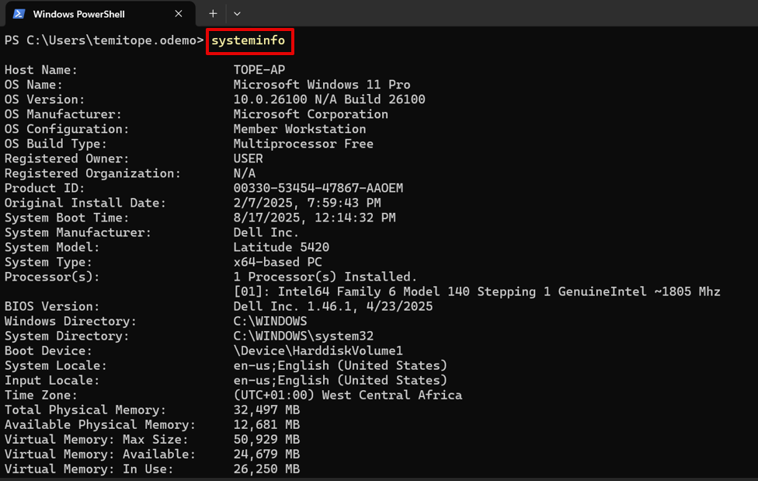Viewport: 758px width, 481px height.
Task: Click the \Device\HarddiskVolume1 boot device text
Action: click(x=318, y=350)
